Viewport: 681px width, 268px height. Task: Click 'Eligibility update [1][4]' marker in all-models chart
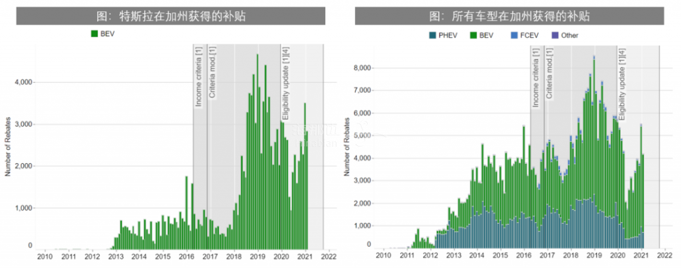tap(622, 84)
